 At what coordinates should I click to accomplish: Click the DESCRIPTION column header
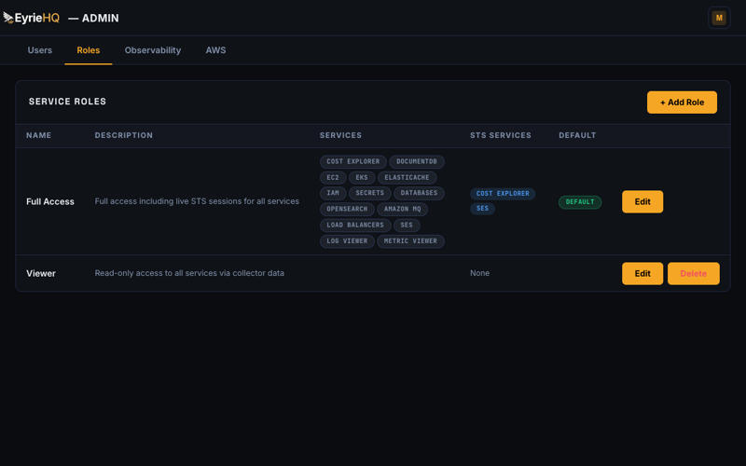click(x=124, y=135)
